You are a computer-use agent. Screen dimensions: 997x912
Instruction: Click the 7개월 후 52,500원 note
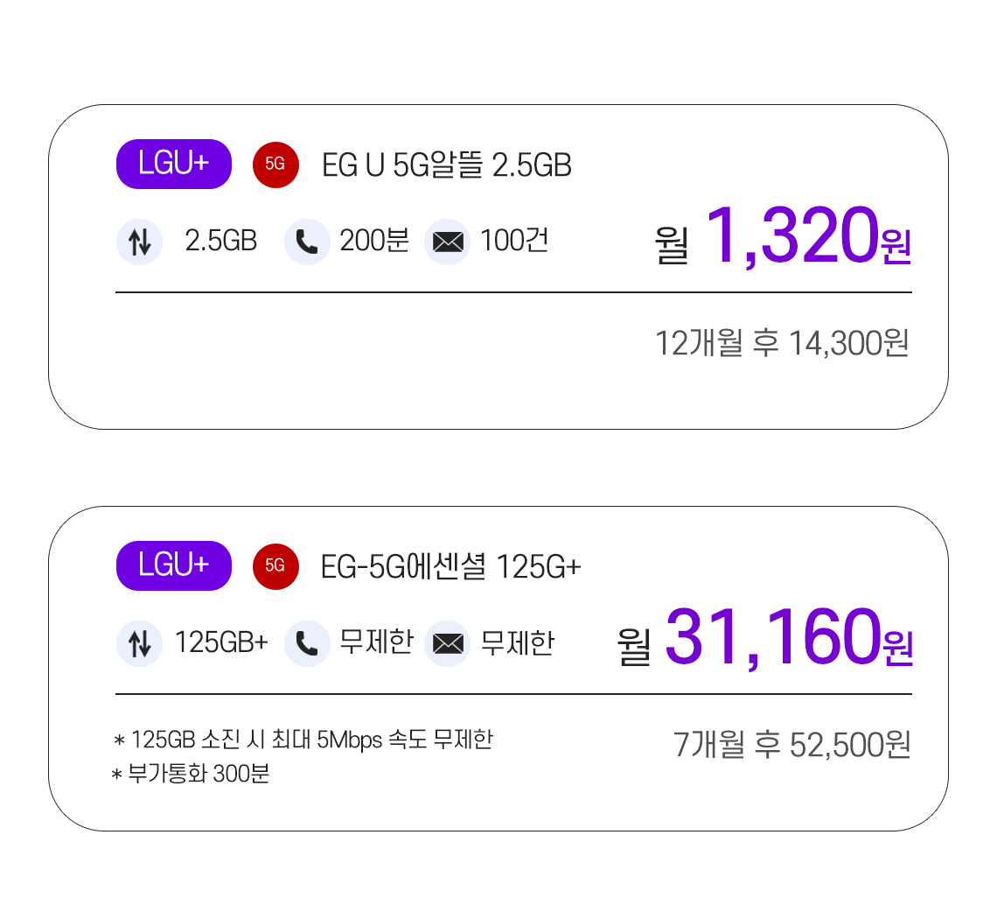[x=791, y=745]
